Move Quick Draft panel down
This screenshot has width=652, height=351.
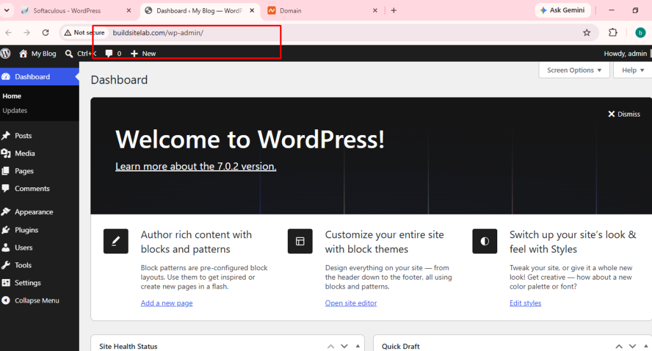coord(632,347)
